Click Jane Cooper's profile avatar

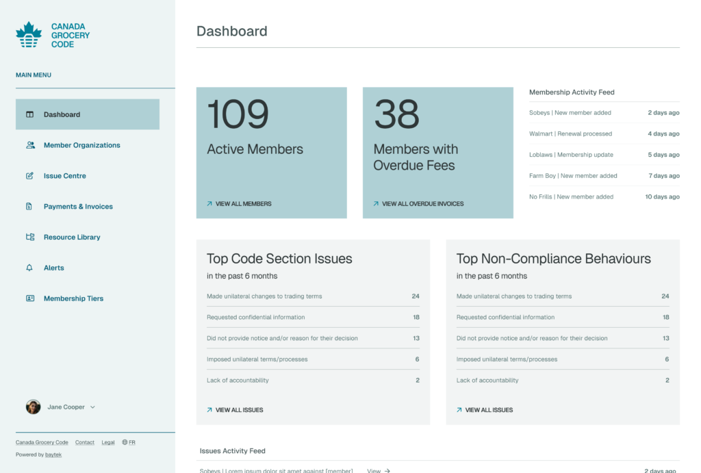33,407
